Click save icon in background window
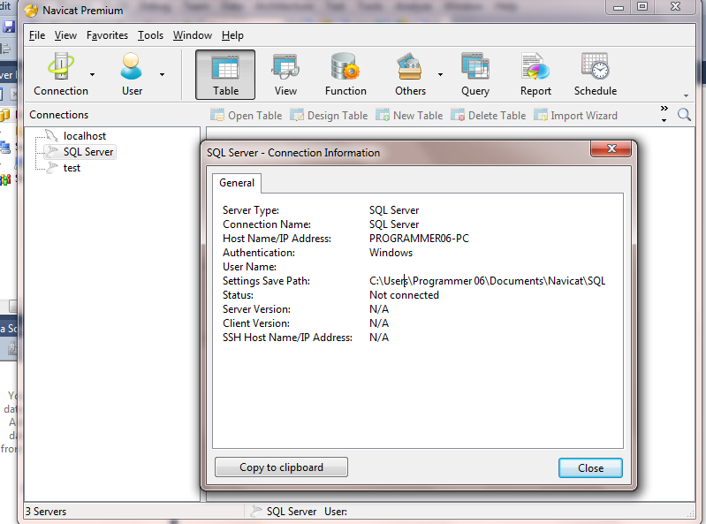 click(9, 27)
